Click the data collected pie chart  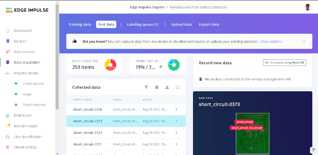[x=110, y=65]
